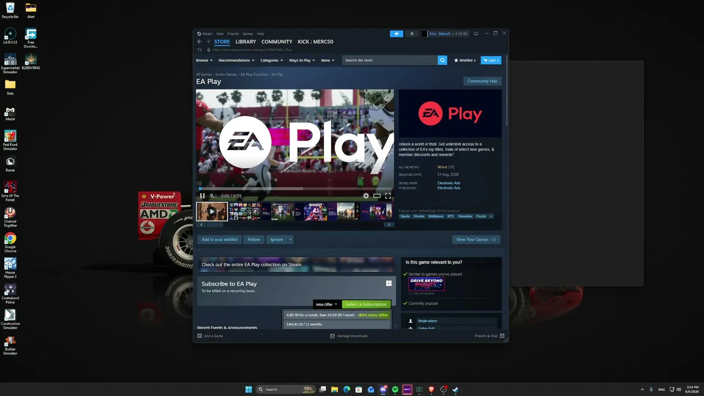Open ELDEN RING desktop shortcut
The height and width of the screenshot is (396, 704).
(31, 62)
